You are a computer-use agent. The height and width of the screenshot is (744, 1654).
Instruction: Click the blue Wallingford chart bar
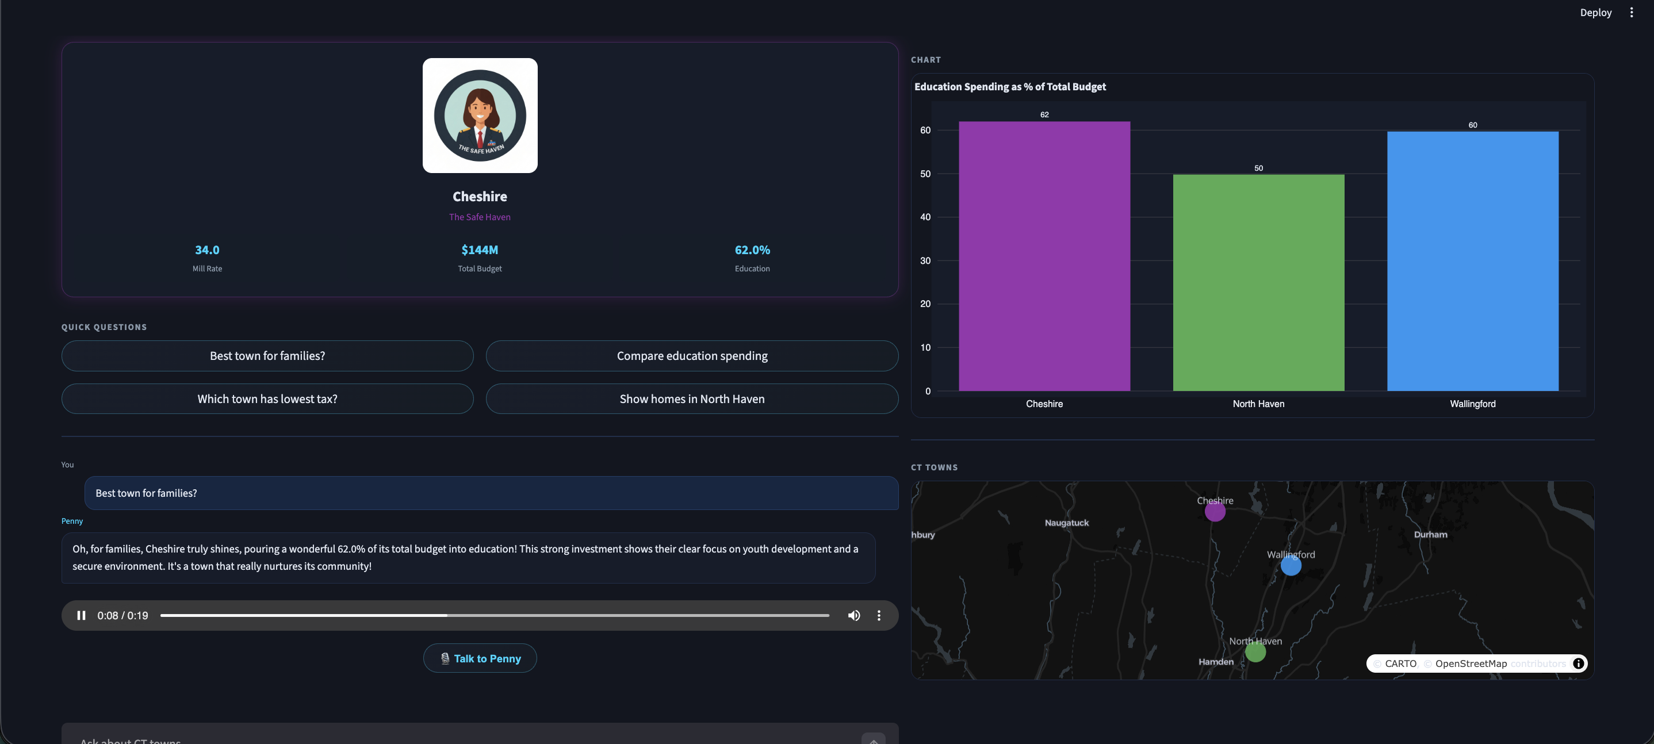[1472, 263]
